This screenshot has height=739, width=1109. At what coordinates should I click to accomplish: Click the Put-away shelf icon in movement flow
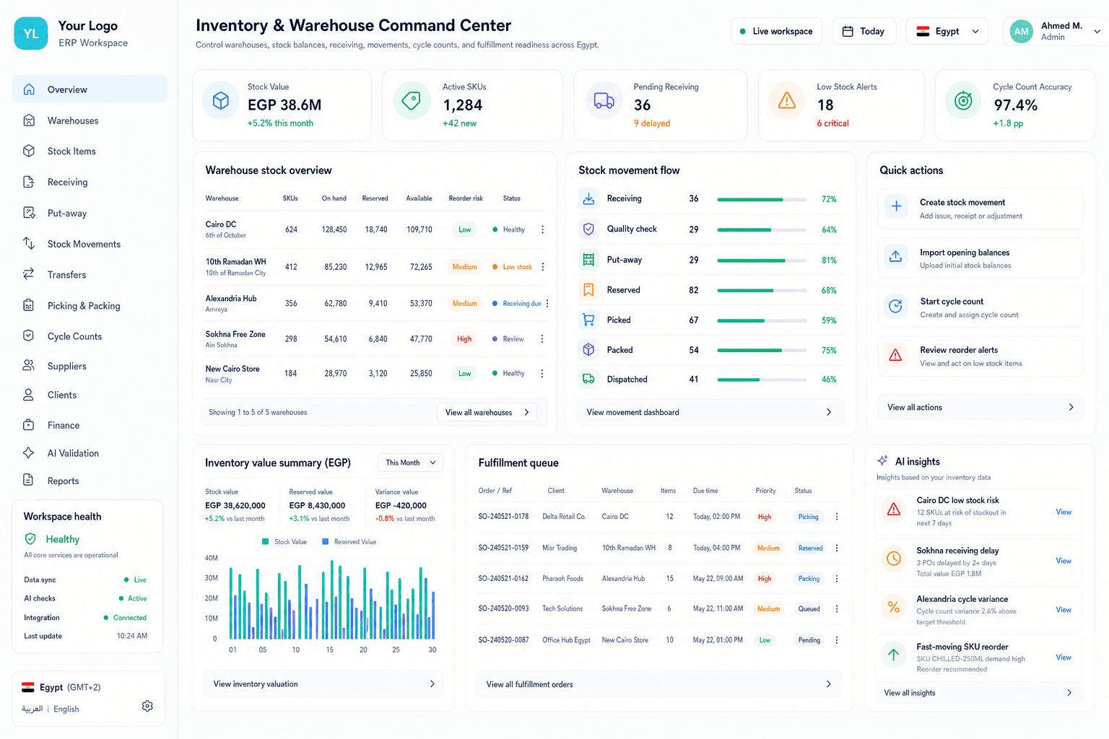(x=588, y=260)
